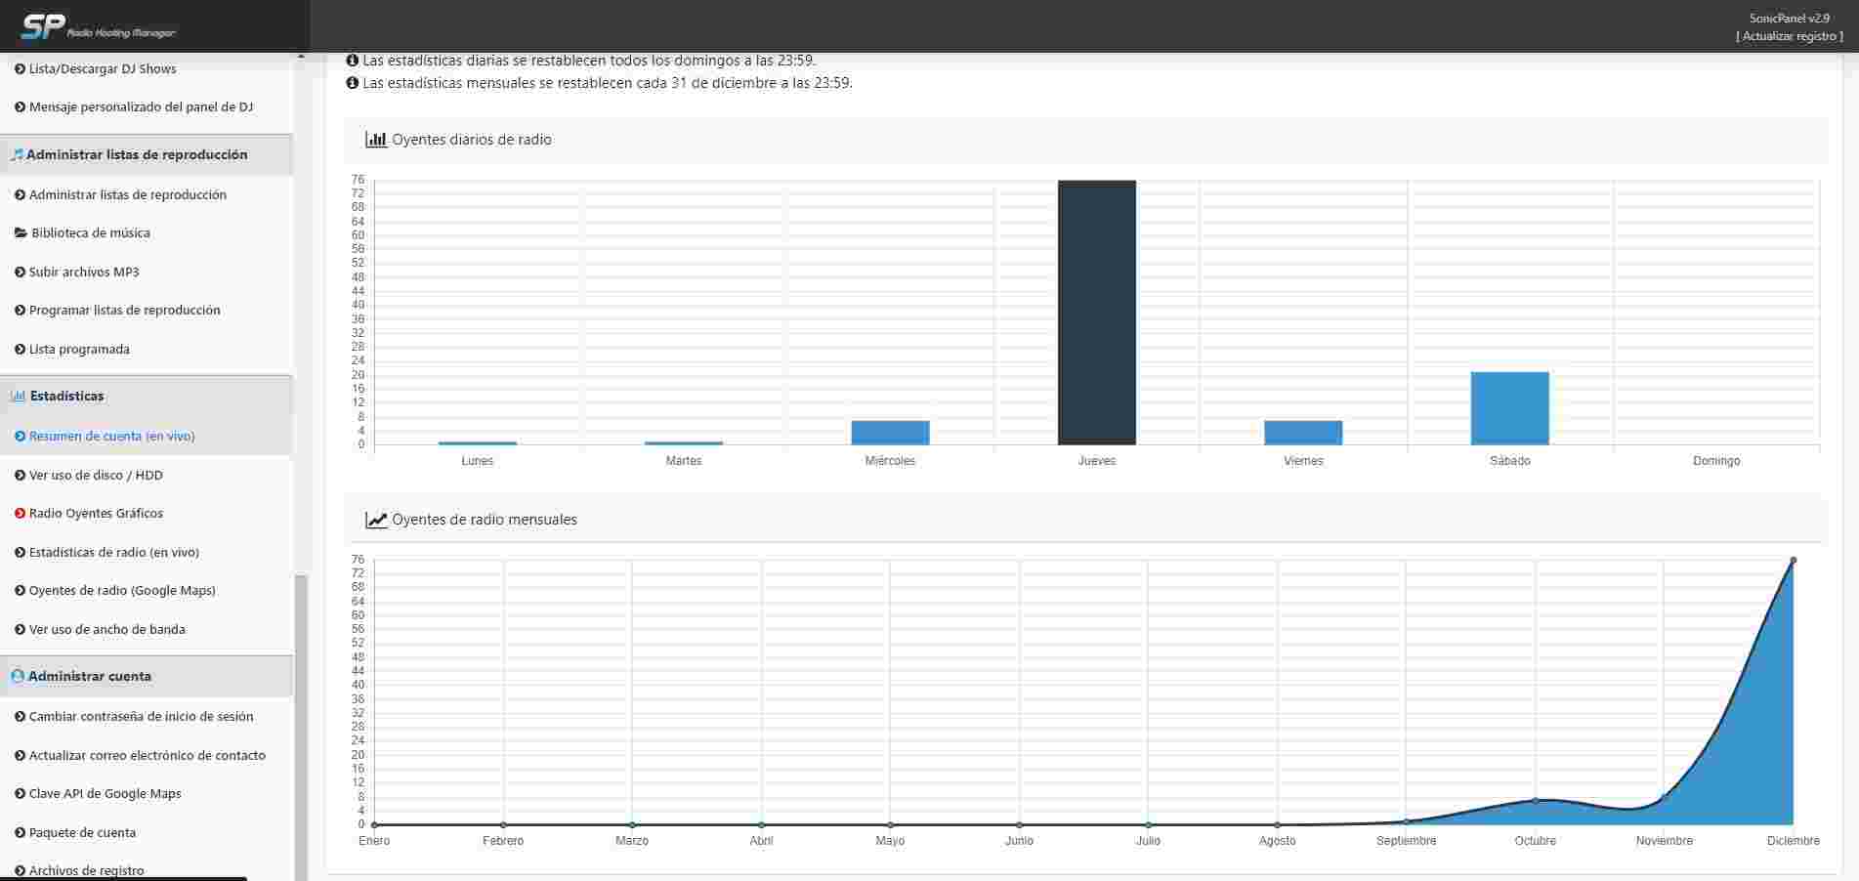
Task: Go to Subir archivos MP3
Action: point(84,273)
